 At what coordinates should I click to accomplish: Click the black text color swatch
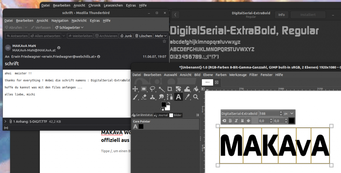coord(292,121)
